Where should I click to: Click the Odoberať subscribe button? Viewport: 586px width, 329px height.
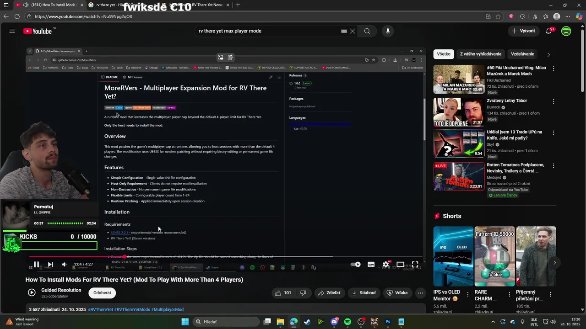click(x=102, y=293)
